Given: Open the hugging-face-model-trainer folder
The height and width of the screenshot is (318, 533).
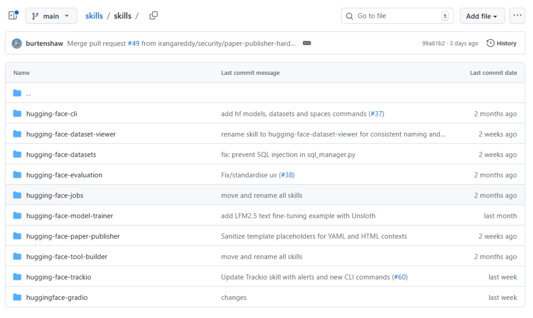Looking at the screenshot, I should point(70,216).
